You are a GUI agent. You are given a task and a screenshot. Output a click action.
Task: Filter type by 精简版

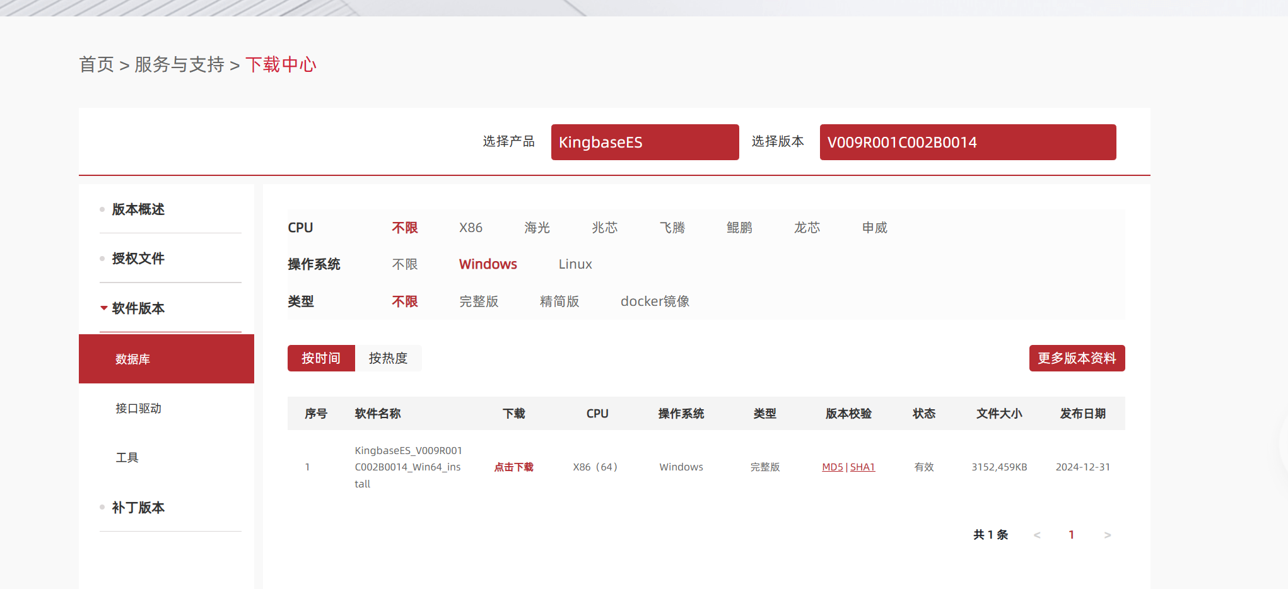tap(559, 301)
